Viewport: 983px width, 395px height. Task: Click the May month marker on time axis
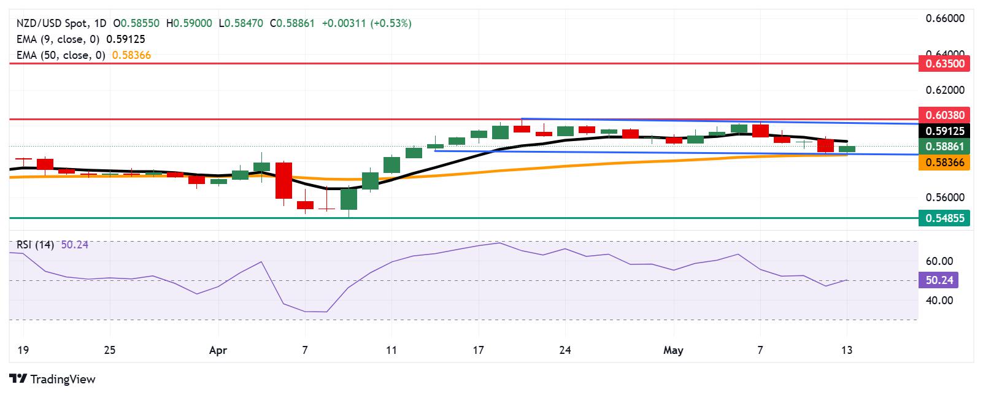coord(673,351)
